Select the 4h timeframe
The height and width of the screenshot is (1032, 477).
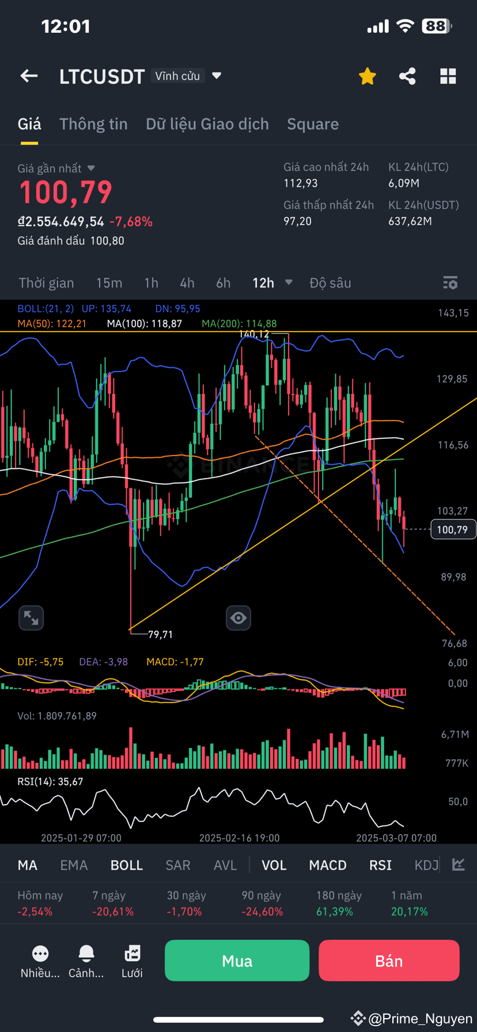(187, 283)
